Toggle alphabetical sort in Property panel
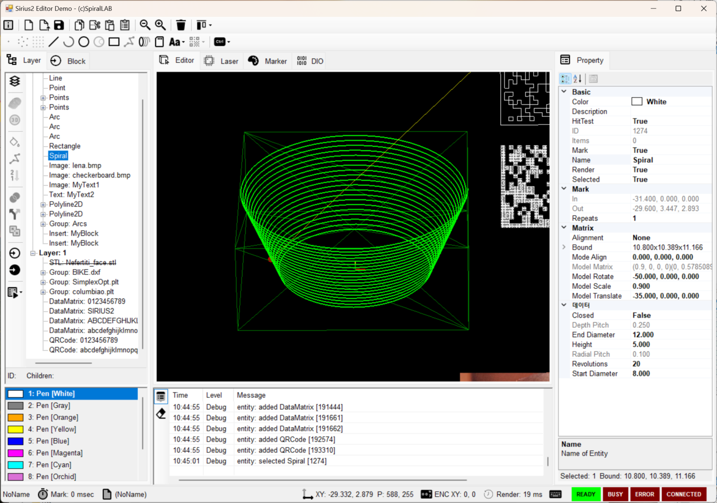This screenshot has height=503, width=717. 578,79
